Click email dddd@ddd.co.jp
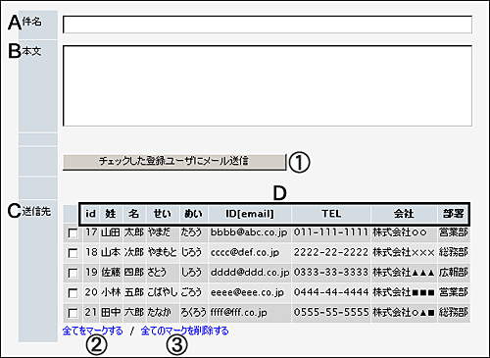 (x=250, y=273)
